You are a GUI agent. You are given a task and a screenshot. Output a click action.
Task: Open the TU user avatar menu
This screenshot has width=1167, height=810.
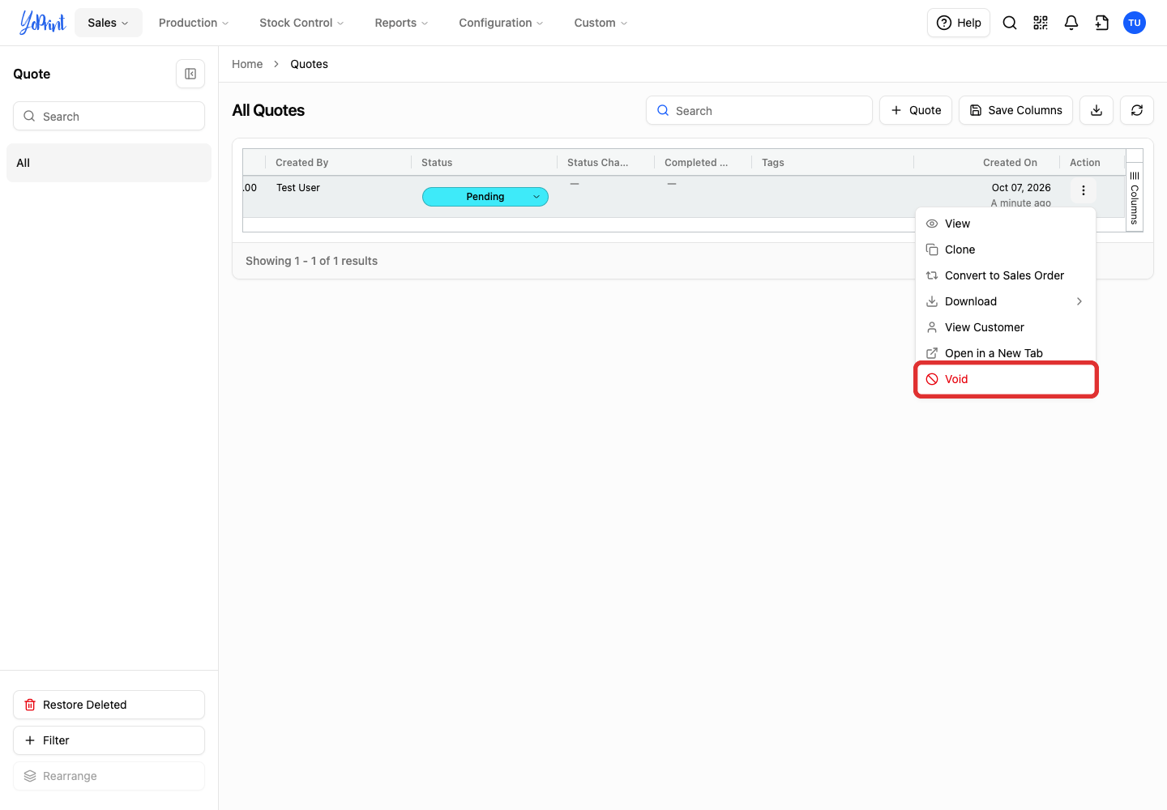pos(1135,23)
